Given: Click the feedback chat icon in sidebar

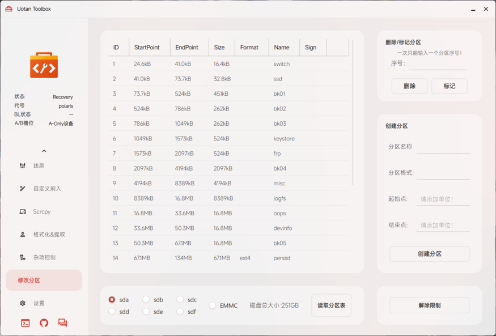Looking at the screenshot, I should tap(62, 323).
